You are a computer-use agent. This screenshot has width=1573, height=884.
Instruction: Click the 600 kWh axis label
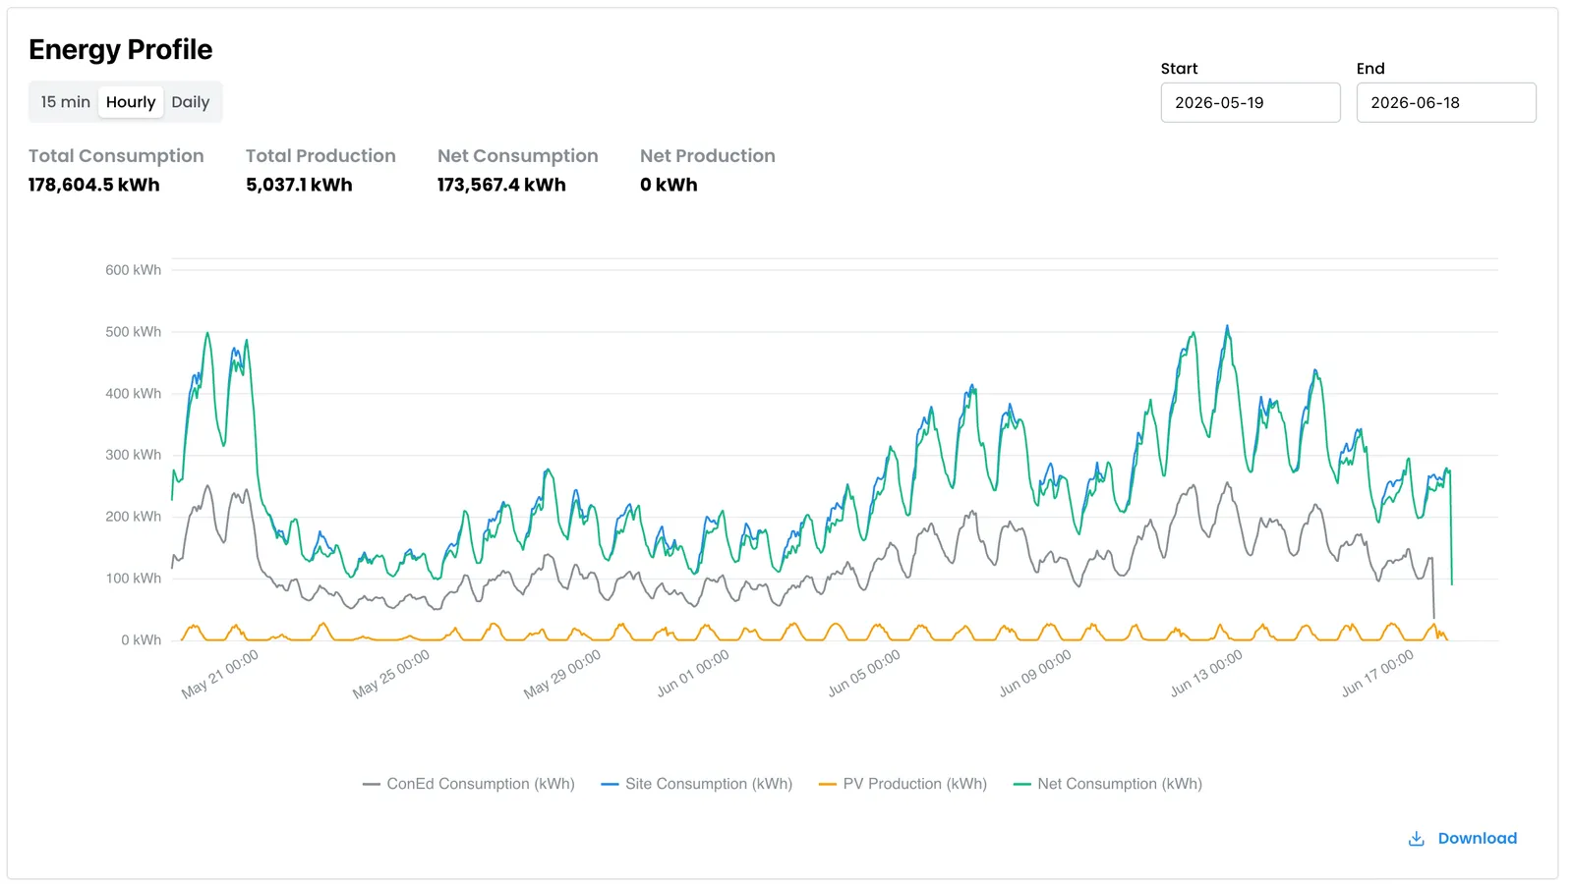[134, 270]
